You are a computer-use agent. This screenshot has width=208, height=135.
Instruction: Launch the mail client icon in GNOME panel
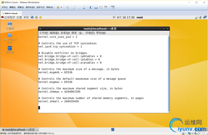pos(36,18)
